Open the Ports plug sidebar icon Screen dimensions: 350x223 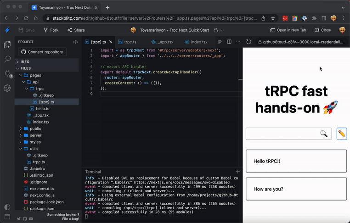tap(8, 74)
